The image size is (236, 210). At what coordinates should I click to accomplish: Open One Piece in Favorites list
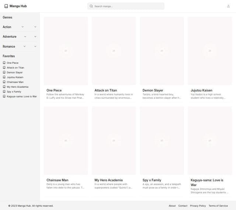pos(13,63)
